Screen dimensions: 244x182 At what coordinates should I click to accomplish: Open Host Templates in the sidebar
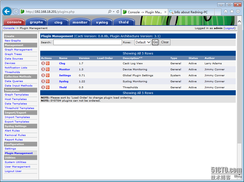pyautogui.click(x=16, y=99)
